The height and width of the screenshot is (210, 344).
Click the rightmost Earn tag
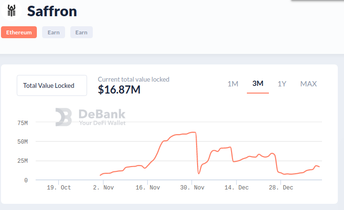81,32
